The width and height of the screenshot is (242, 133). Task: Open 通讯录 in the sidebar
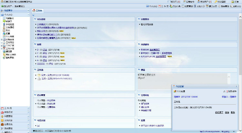pyautogui.click(x=9, y=51)
